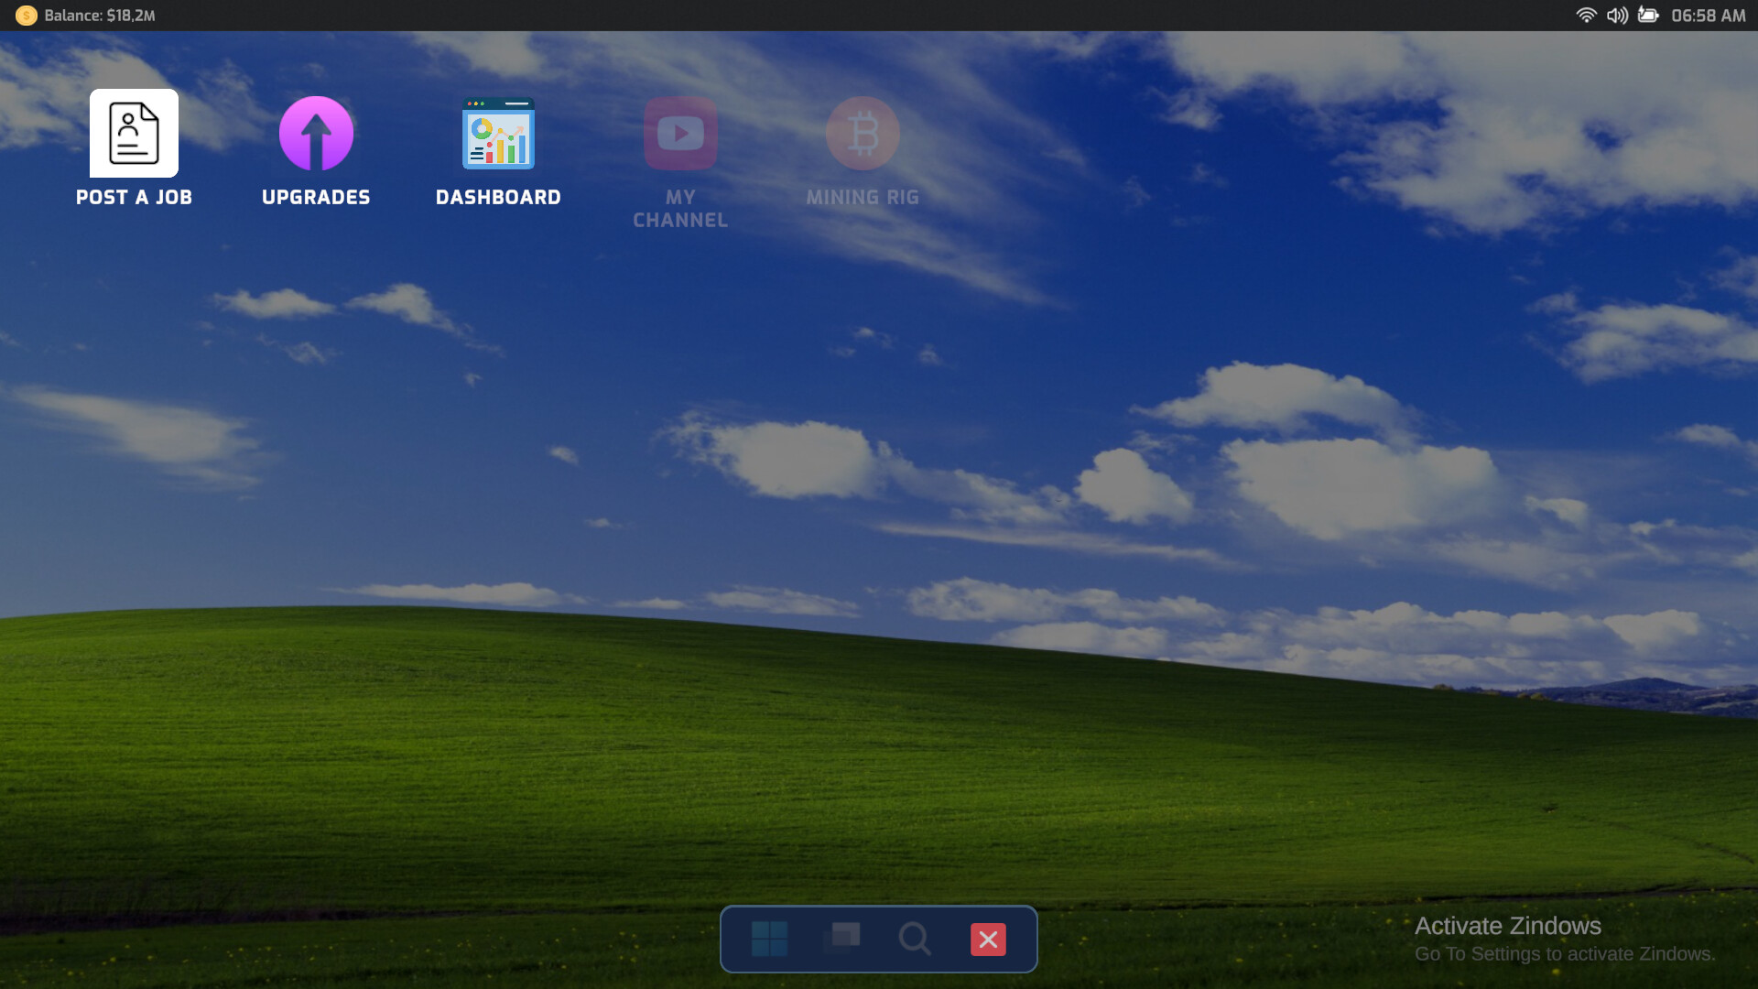Click the grayed YouTube play icon of My Channel
1758x989 pixels.
(680, 134)
